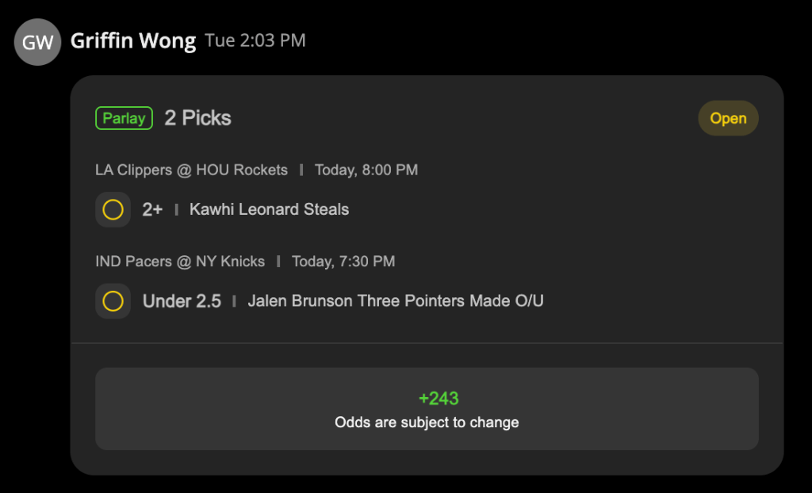Open the LA Clippers @ HOU Rockets matchup
Viewport: 812px width, 493px height.
point(191,170)
